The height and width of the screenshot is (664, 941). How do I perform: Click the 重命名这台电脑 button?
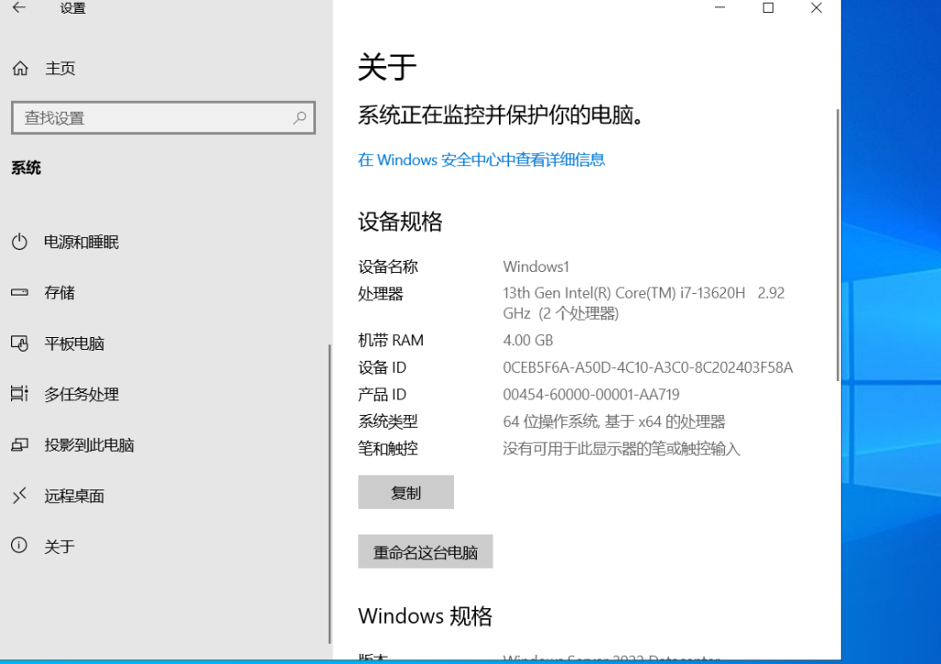[425, 552]
